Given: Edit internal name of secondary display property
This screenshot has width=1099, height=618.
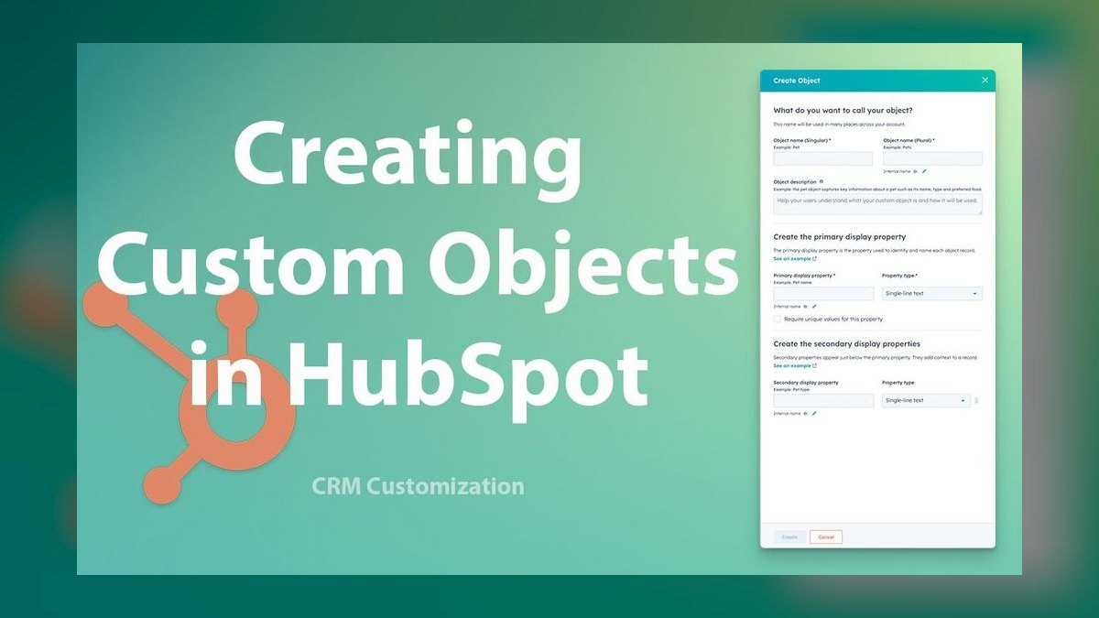Looking at the screenshot, I should point(814,413).
